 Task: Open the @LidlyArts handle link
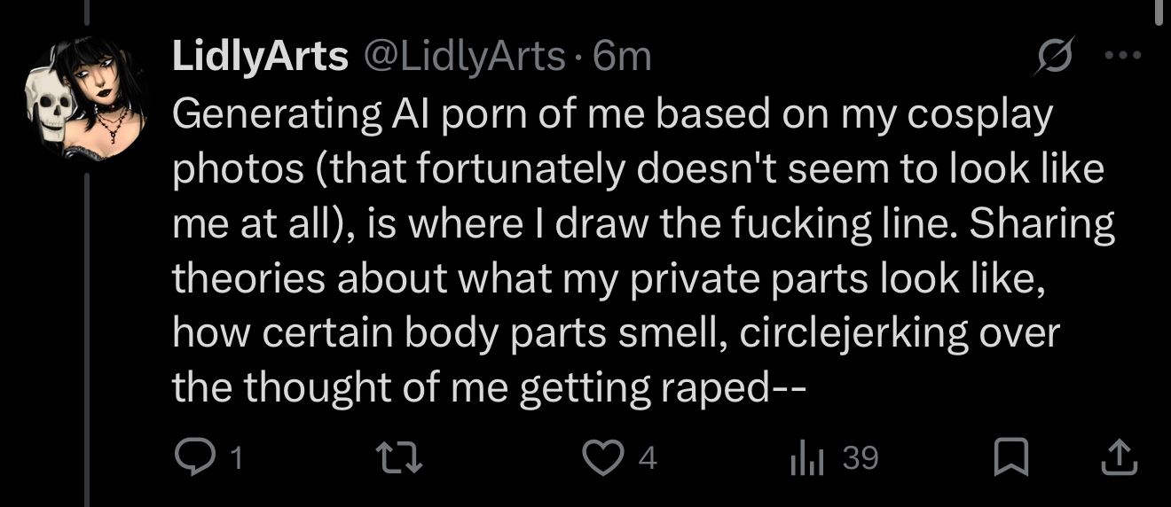[461, 57]
